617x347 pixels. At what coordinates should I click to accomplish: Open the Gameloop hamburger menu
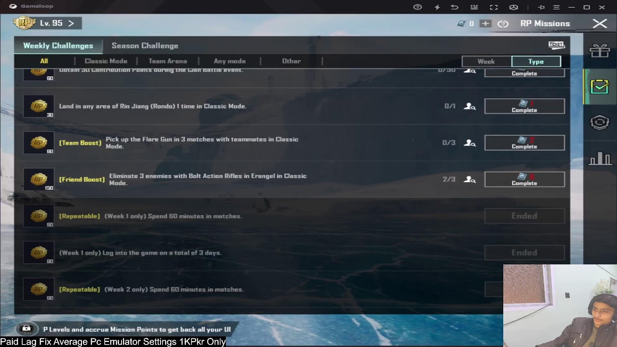(x=556, y=7)
